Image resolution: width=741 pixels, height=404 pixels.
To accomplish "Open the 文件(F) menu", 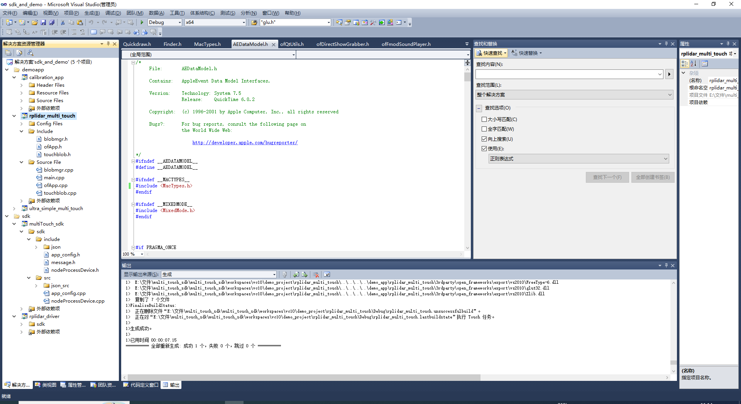I will 10,13.
